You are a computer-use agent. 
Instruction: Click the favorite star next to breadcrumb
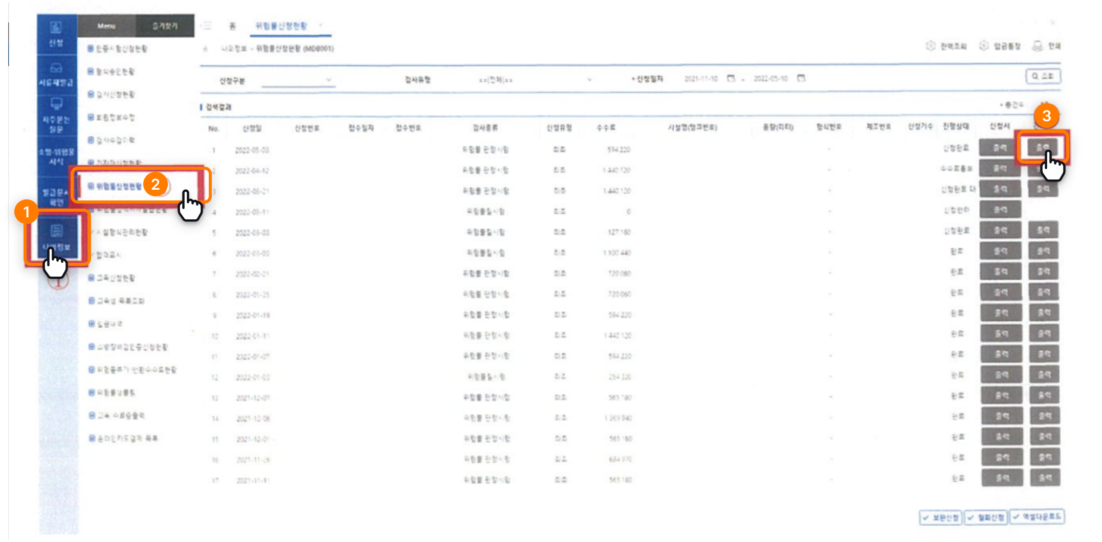(x=206, y=49)
